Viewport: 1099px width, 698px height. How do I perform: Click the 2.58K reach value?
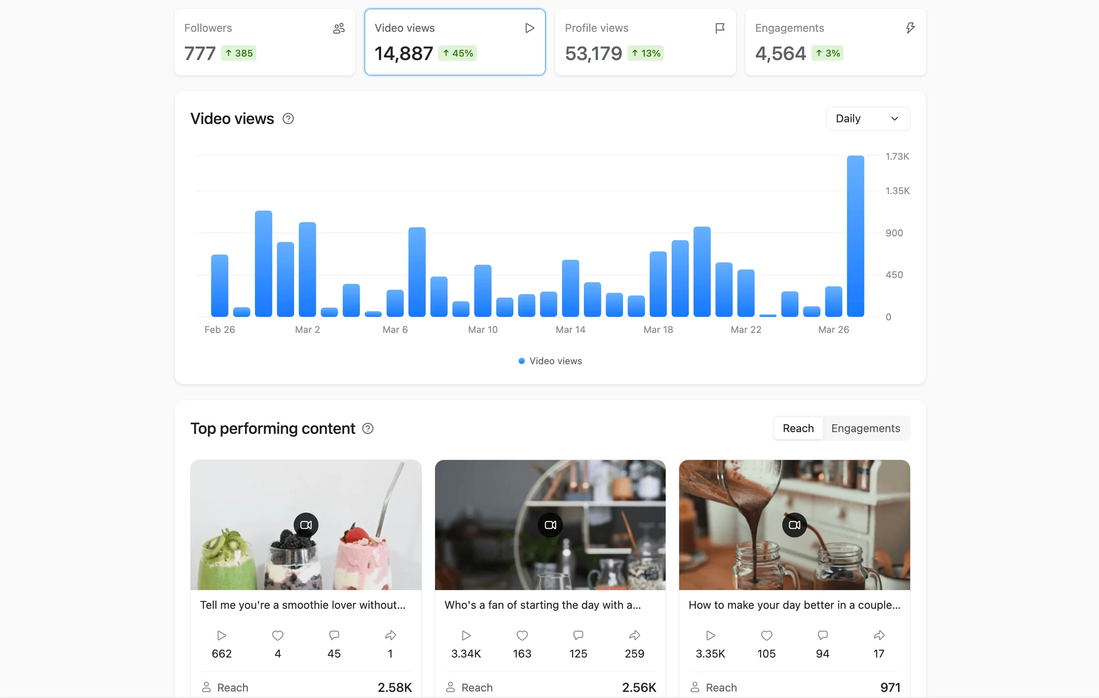tap(395, 688)
